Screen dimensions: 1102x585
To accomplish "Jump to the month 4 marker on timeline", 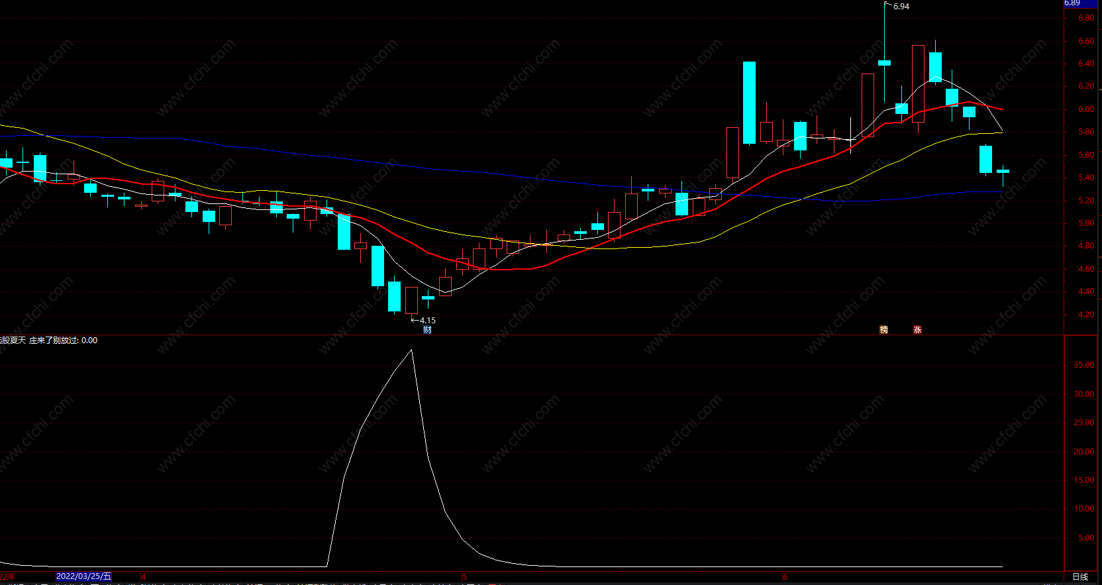I will click(143, 577).
